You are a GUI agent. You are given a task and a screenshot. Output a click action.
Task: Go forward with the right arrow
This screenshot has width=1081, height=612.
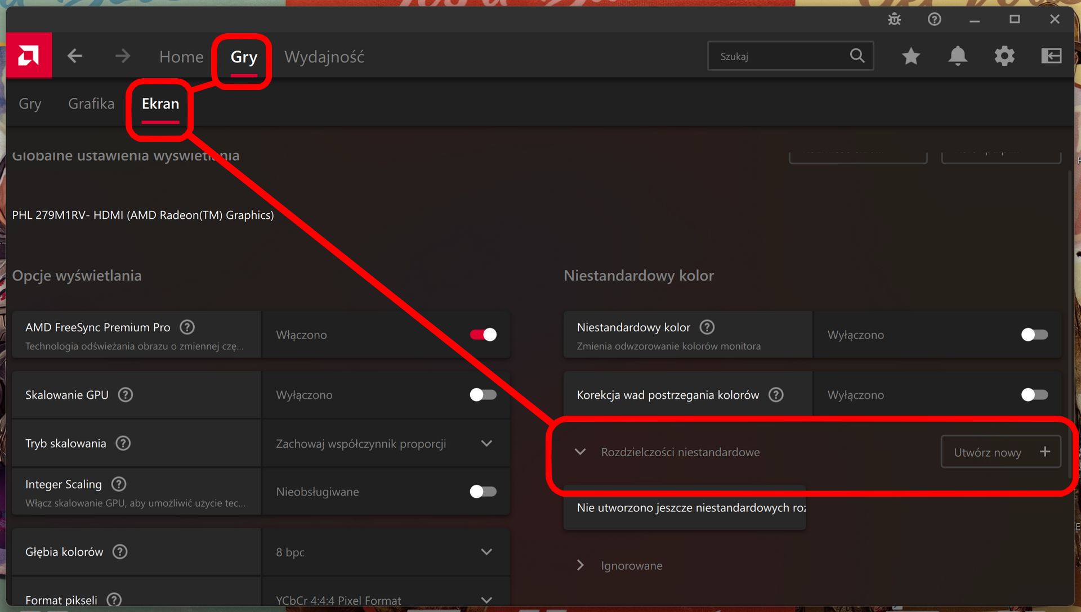(122, 56)
